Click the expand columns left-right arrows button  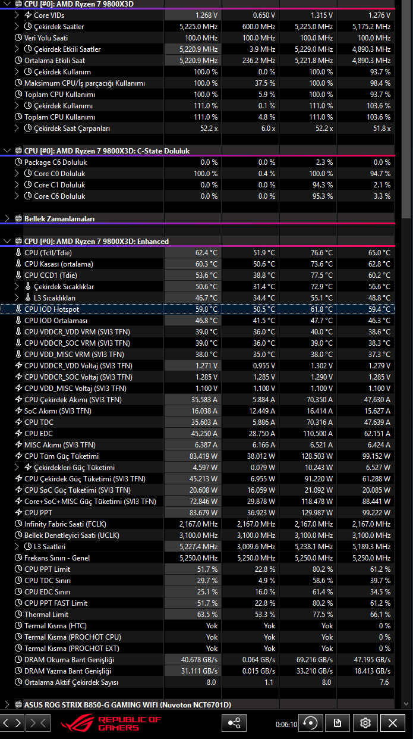[x=12, y=723]
